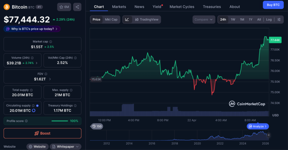Switch to TradingView chart mode
This screenshot has width=288, height=150.
[x=147, y=20]
